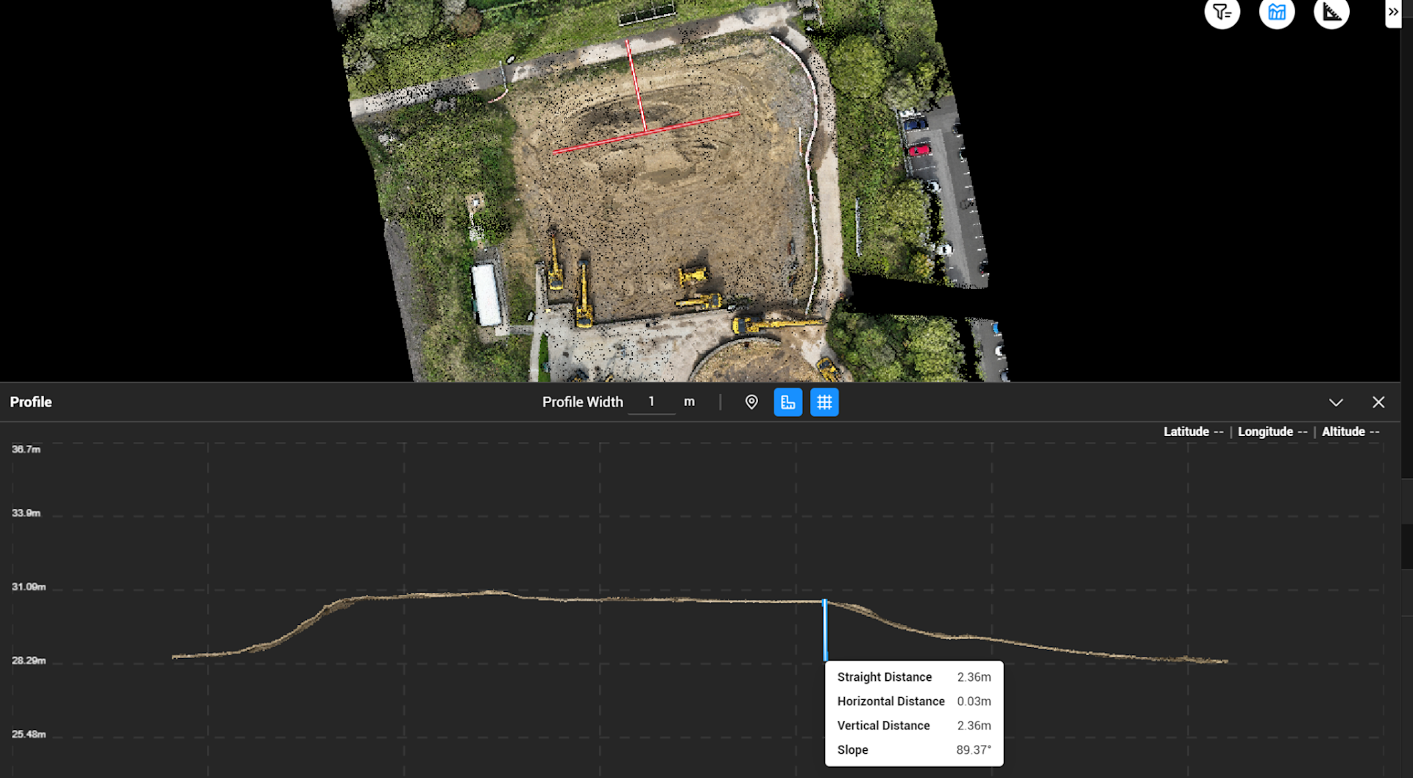Toggle the ruler measure button in Profile
The width and height of the screenshot is (1413, 778).
[x=787, y=402]
